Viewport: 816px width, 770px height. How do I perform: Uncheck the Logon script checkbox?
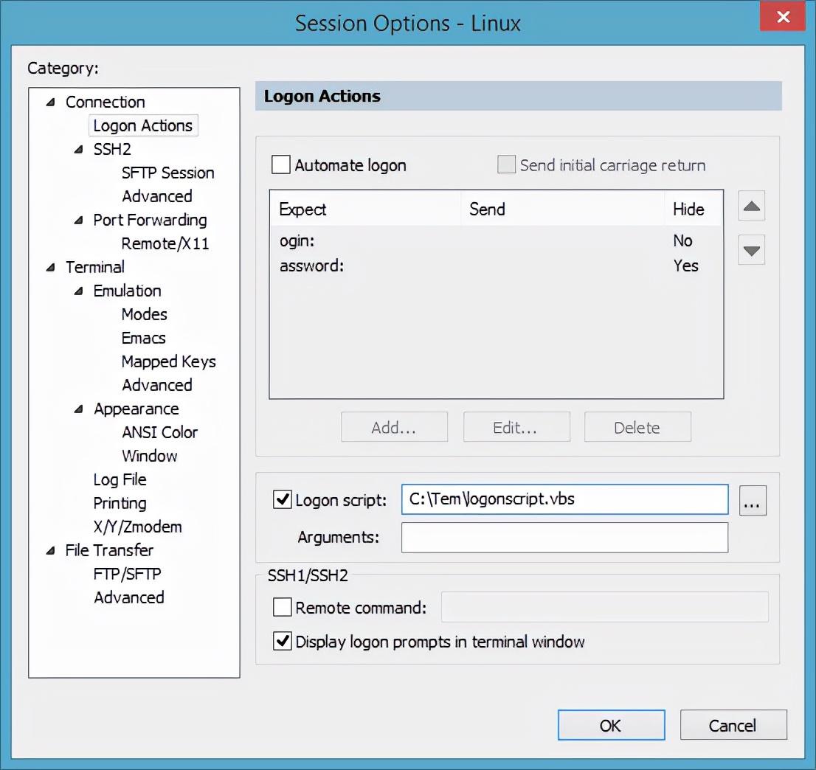point(282,499)
